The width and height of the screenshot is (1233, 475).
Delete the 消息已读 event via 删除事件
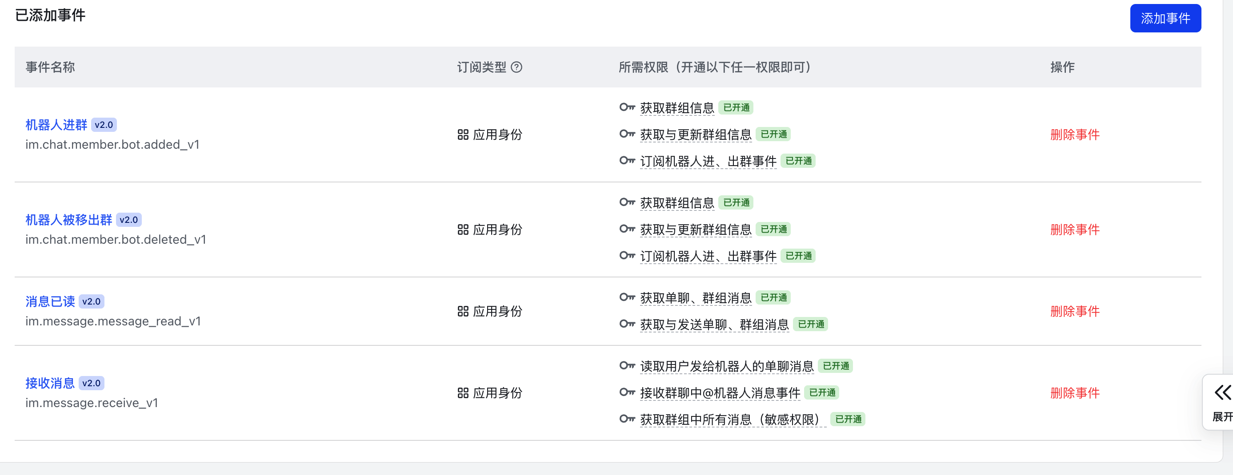(1075, 311)
